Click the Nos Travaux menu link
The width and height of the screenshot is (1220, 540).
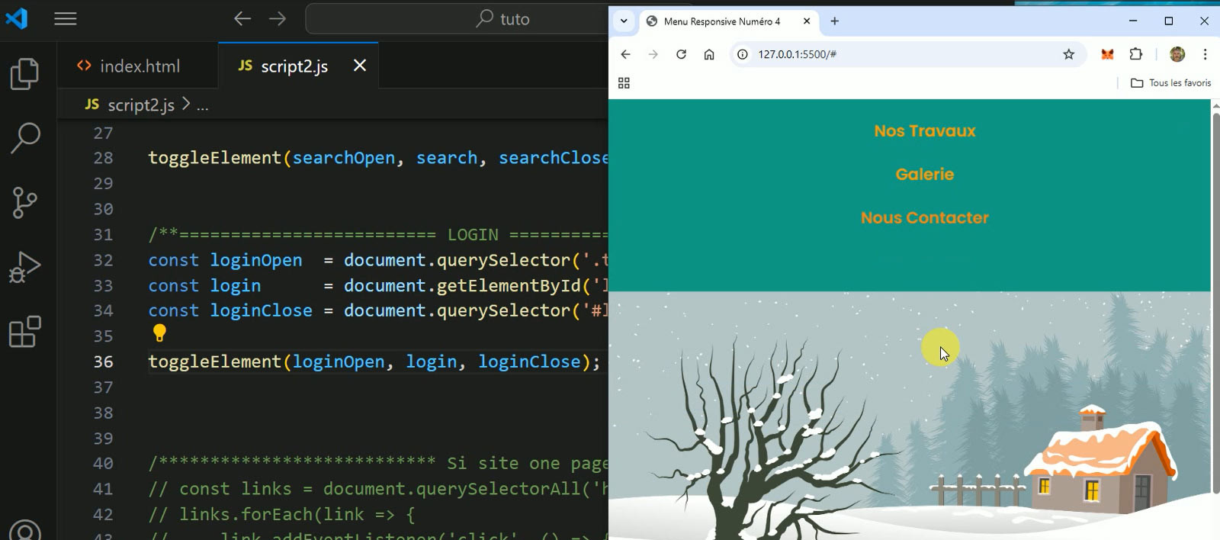click(x=924, y=131)
